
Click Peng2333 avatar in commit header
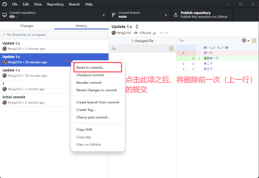click(x=114, y=33)
